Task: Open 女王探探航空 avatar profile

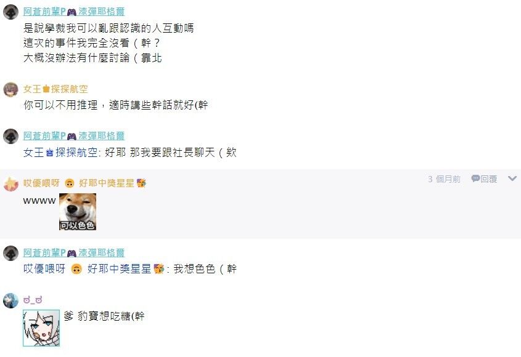Action: 10,90
